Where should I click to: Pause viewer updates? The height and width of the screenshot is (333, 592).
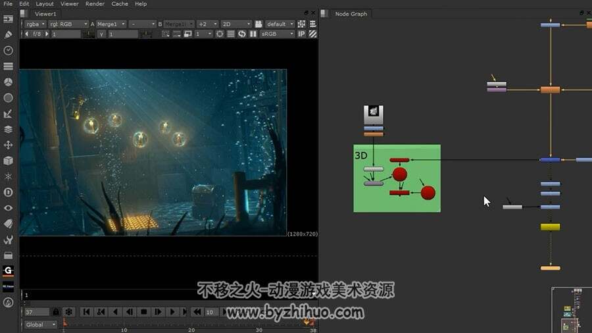pyautogui.click(x=253, y=34)
